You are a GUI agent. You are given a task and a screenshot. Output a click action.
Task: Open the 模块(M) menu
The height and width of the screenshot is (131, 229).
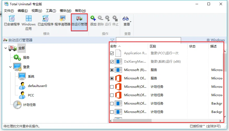click(65, 10)
